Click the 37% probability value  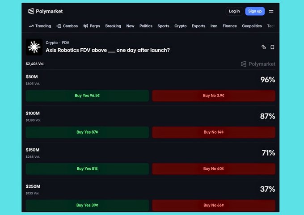[x=267, y=189]
